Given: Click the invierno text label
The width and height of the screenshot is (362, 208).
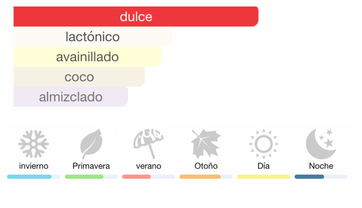Looking at the screenshot, I should point(34,166).
